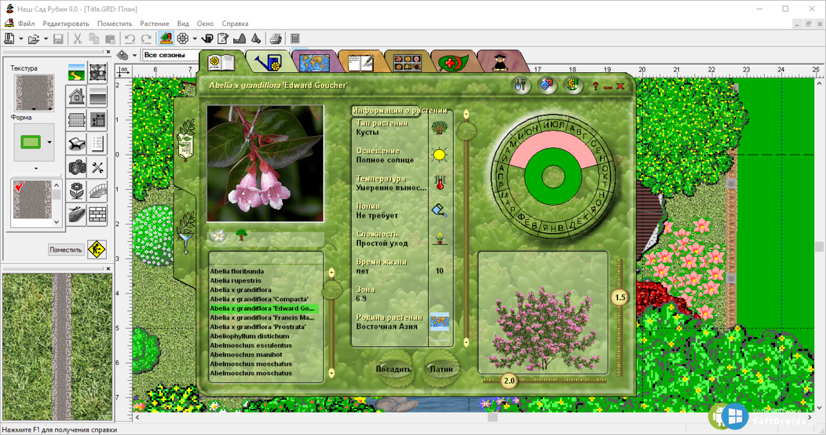Select 'Abelia floribunda' in the plant list
The height and width of the screenshot is (435, 826).
point(235,271)
